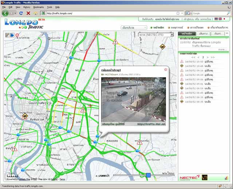Click the underlined camera title in popup

pyautogui.click(x=111, y=70)
